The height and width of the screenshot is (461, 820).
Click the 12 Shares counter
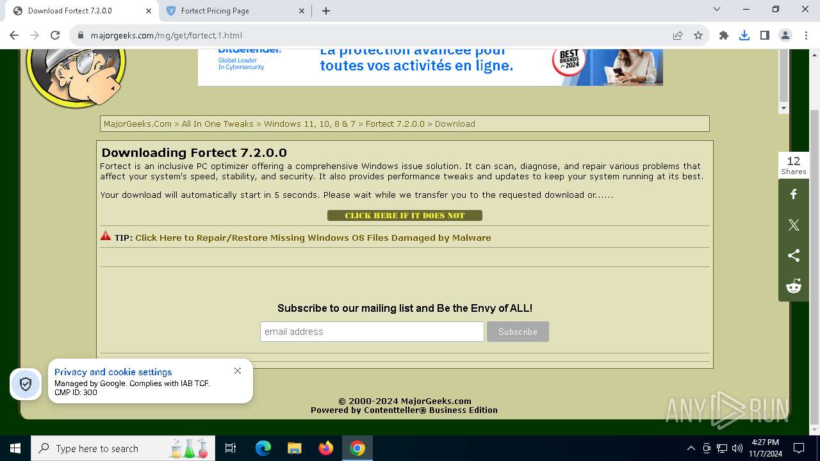[x=794, y=165]
